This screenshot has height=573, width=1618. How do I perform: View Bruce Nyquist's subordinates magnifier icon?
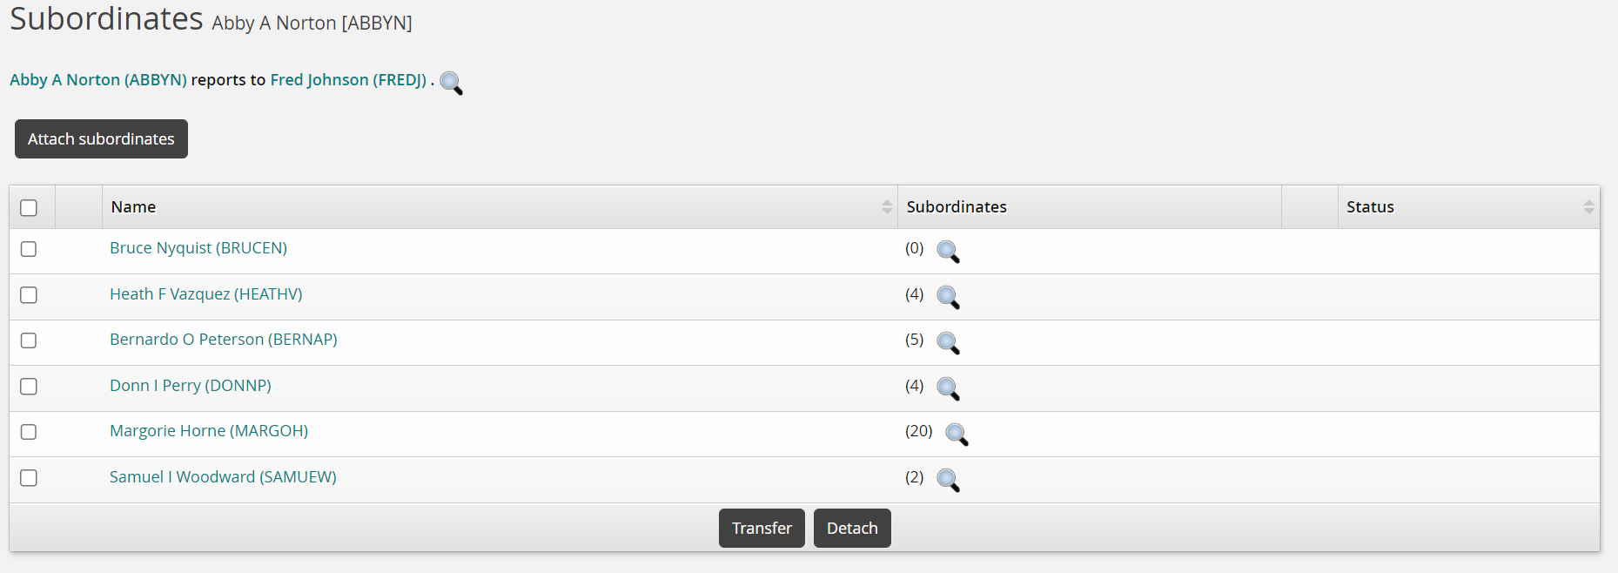[948, 252]
